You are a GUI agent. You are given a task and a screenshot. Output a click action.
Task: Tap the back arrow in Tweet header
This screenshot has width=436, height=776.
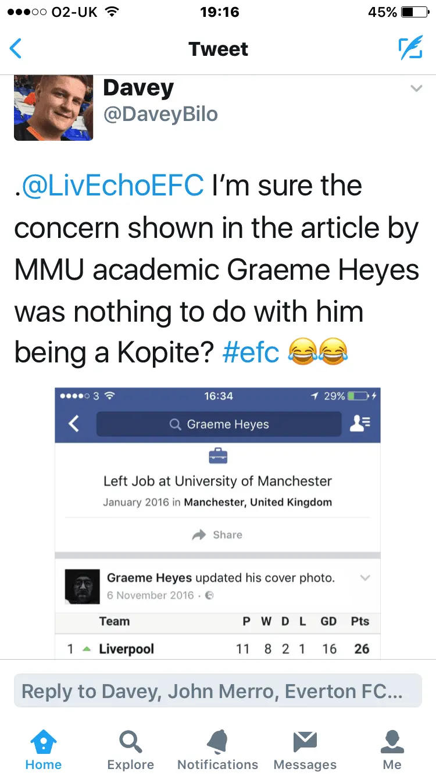pyautogui.click(x=16, y=49)
